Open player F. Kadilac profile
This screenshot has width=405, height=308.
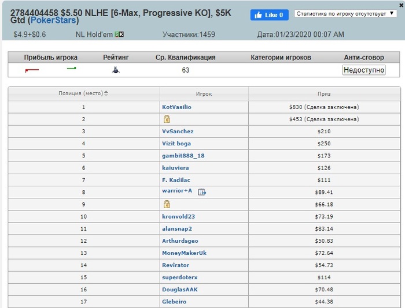(176, 180)
